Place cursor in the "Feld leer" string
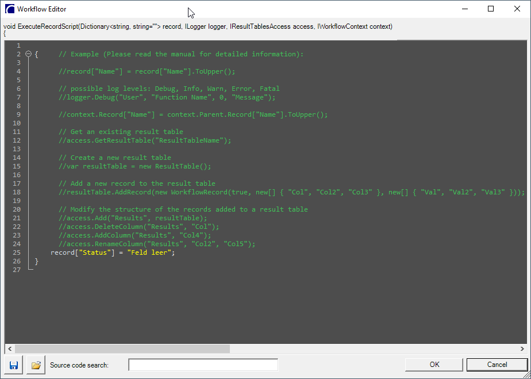Image resolution: width=531 pixels, height=379 pixels. point(149,252)
